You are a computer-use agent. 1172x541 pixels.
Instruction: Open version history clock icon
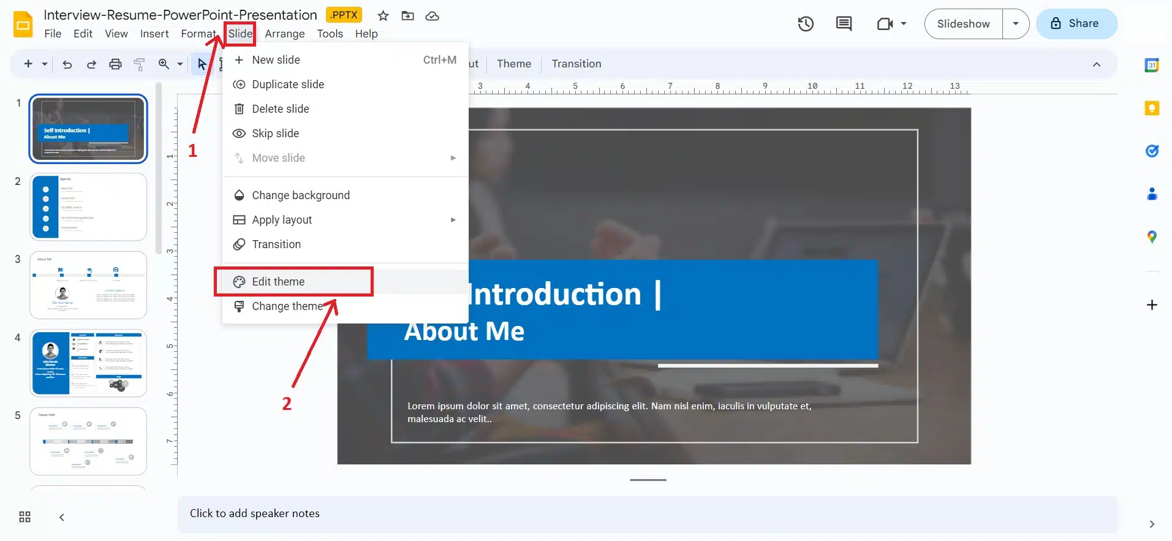point(806,24)
